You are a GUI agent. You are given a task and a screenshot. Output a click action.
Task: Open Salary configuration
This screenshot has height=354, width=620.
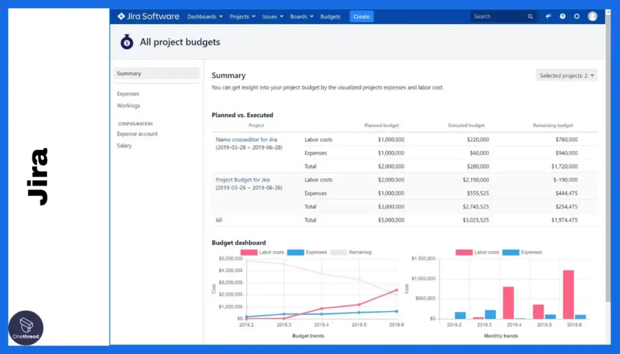pyautogui.click(x=124, y=146)
